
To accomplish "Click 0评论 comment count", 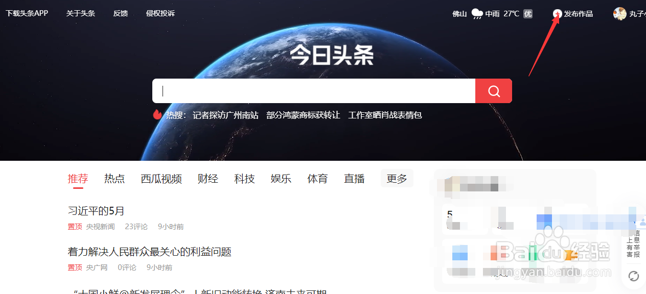I will coord(127,267).
